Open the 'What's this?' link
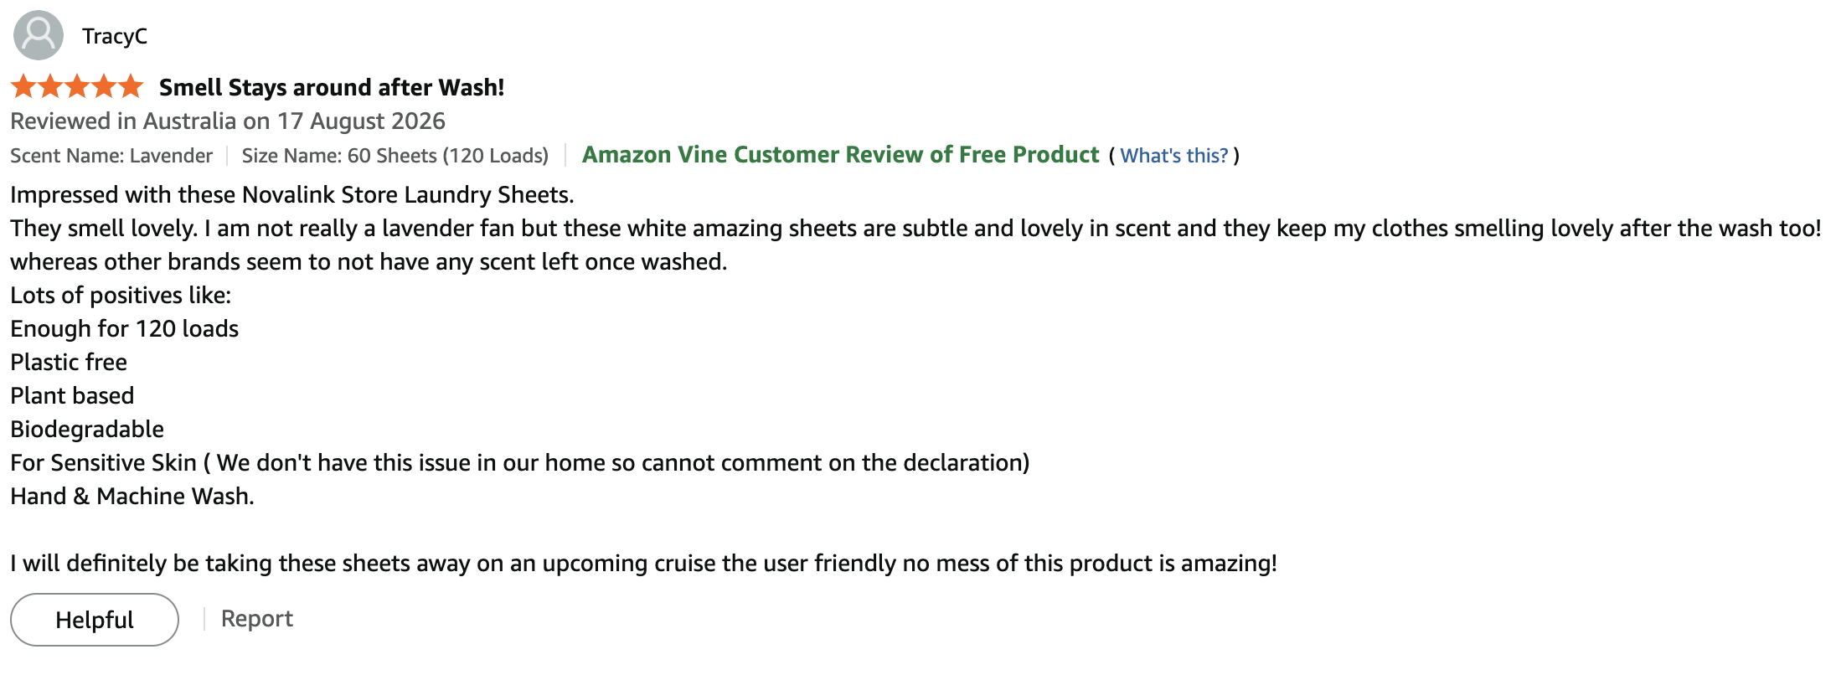The image size is (1836, 675). click(1174, 156)
